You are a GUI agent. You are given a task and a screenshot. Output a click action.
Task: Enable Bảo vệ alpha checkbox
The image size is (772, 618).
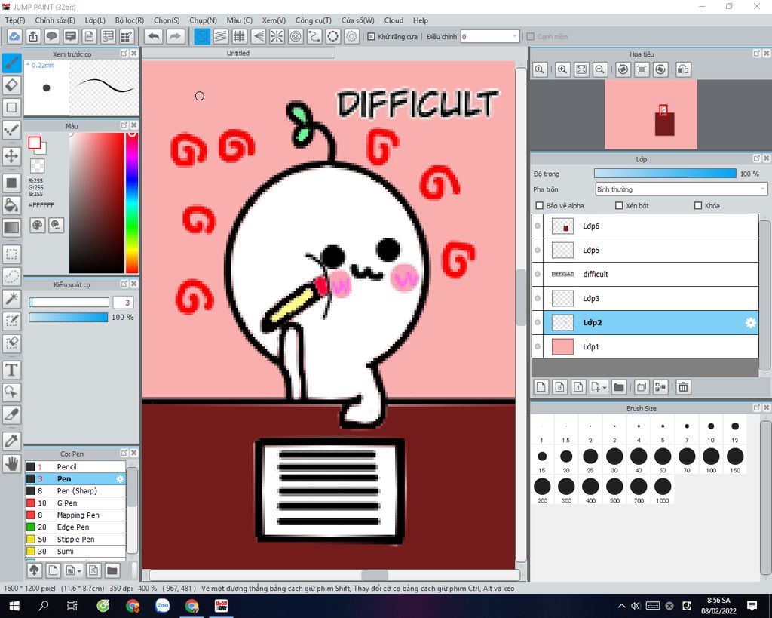[x=540, y=205]
